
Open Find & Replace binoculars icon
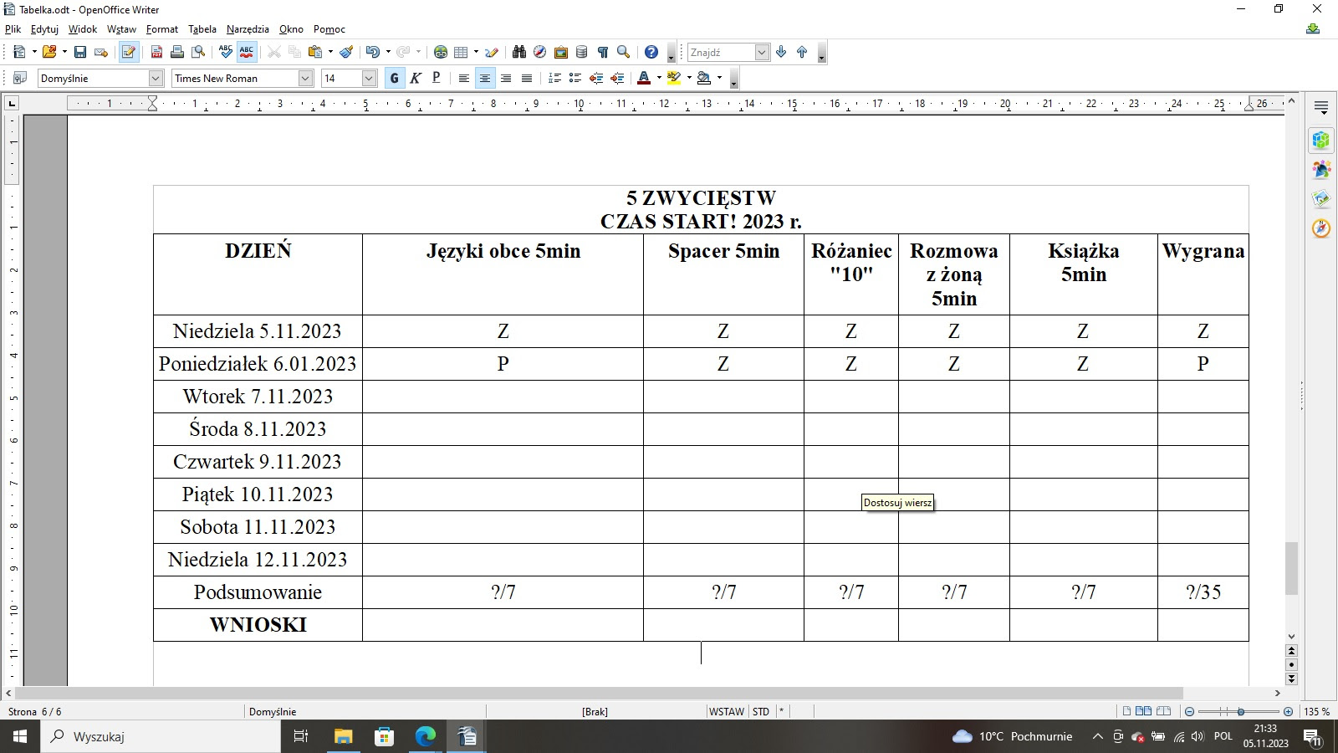tap(519, 52)
